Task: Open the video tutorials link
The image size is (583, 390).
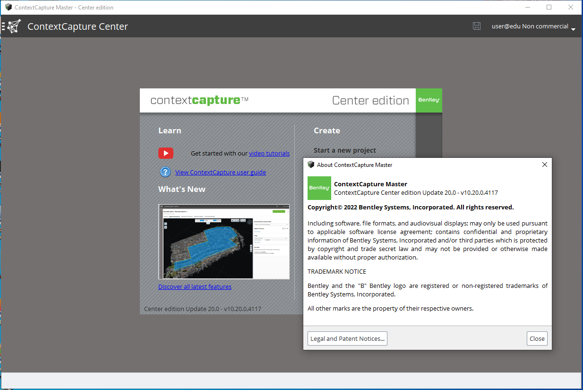Action: [x=269, y=153]
